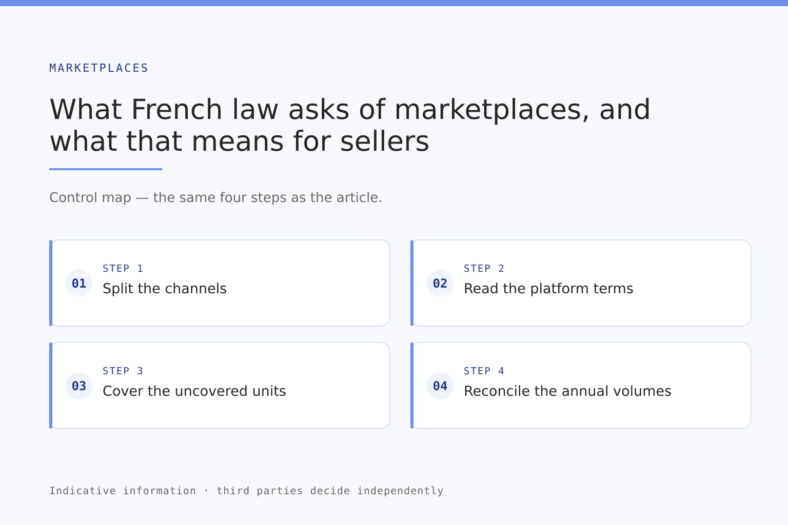The height and width of the screenshot is (525, 788).
Task: Click the main headline about French law
Action: click(350, 125)
